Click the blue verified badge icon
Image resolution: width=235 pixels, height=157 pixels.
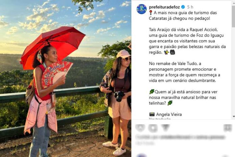pos(183,7)
